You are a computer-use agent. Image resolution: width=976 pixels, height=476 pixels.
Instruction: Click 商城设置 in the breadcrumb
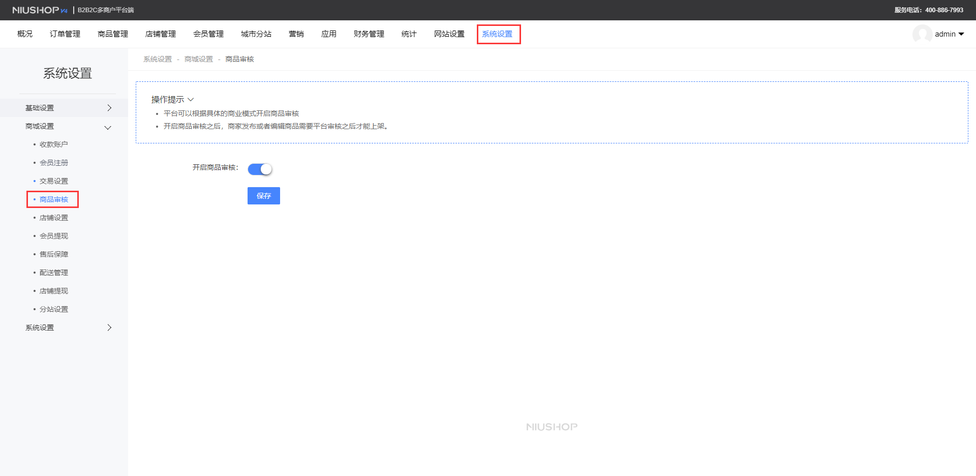point(199,59)
